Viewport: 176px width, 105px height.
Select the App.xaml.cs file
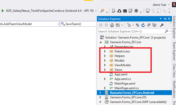123,79
